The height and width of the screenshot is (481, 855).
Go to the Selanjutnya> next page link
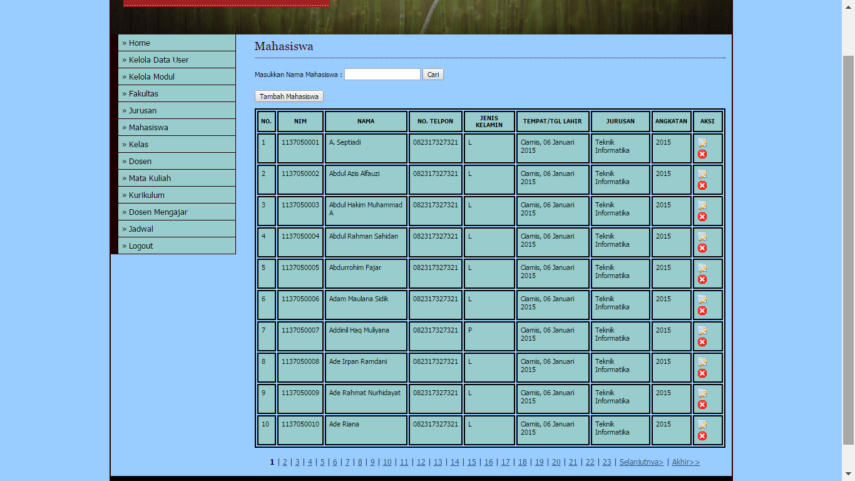(641, 462)
